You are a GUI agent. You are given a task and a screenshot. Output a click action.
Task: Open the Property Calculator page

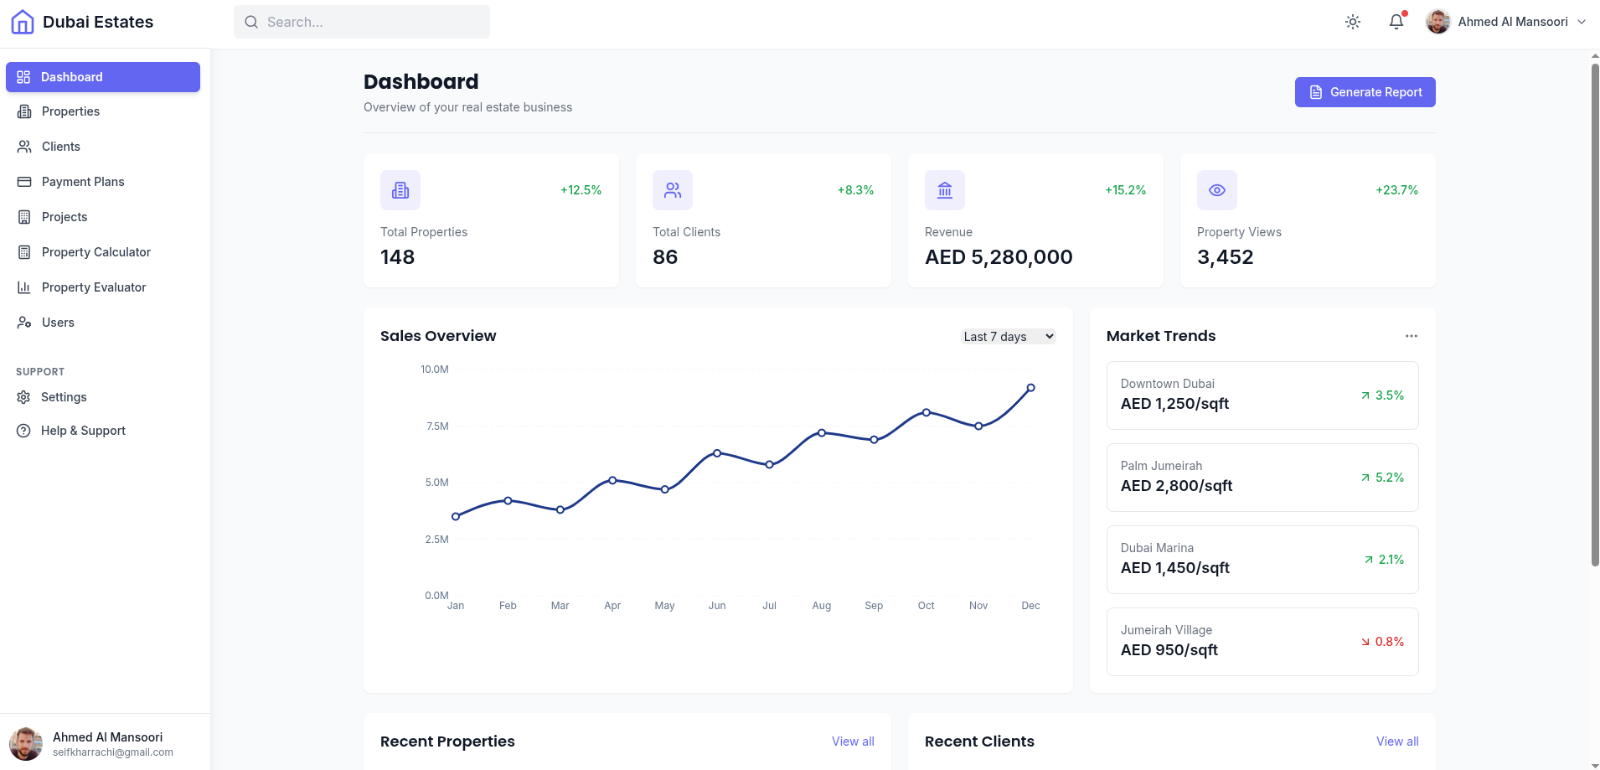click(103, 252)
